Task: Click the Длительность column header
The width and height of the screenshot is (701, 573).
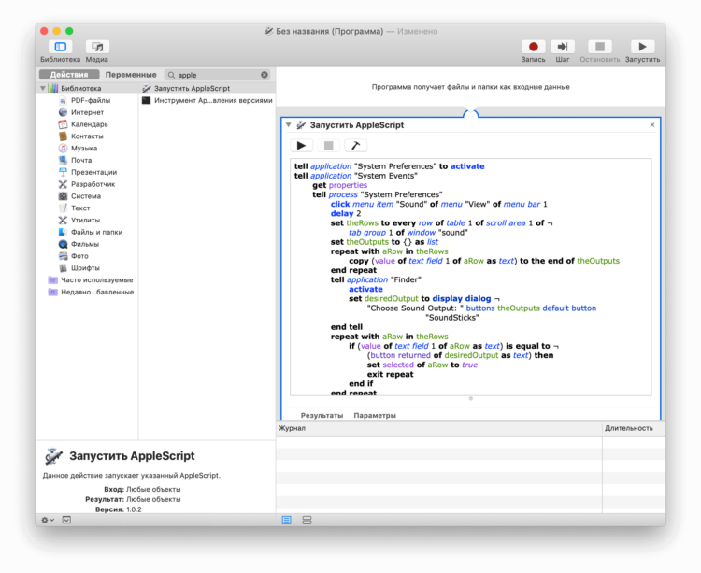Action: point(634,428)
